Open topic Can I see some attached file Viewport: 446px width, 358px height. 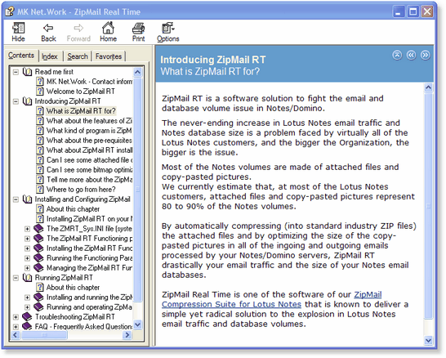point(89,160)
